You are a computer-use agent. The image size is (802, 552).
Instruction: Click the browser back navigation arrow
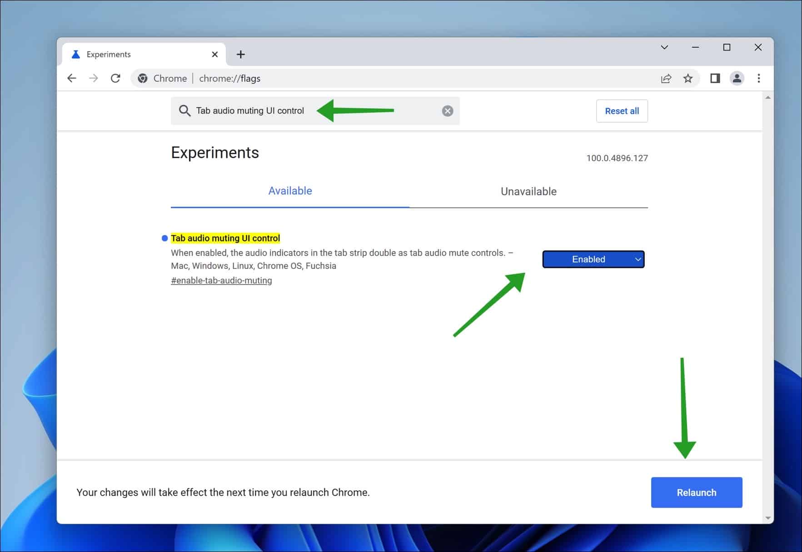[x=72, y=78]
